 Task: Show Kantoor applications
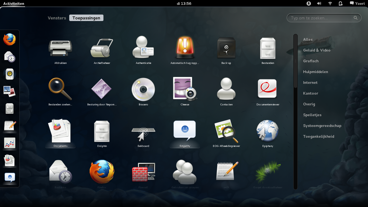click(x=311, y=93)
